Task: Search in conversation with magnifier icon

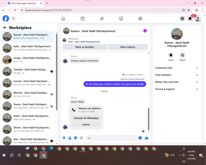Action: pos(183,55)
